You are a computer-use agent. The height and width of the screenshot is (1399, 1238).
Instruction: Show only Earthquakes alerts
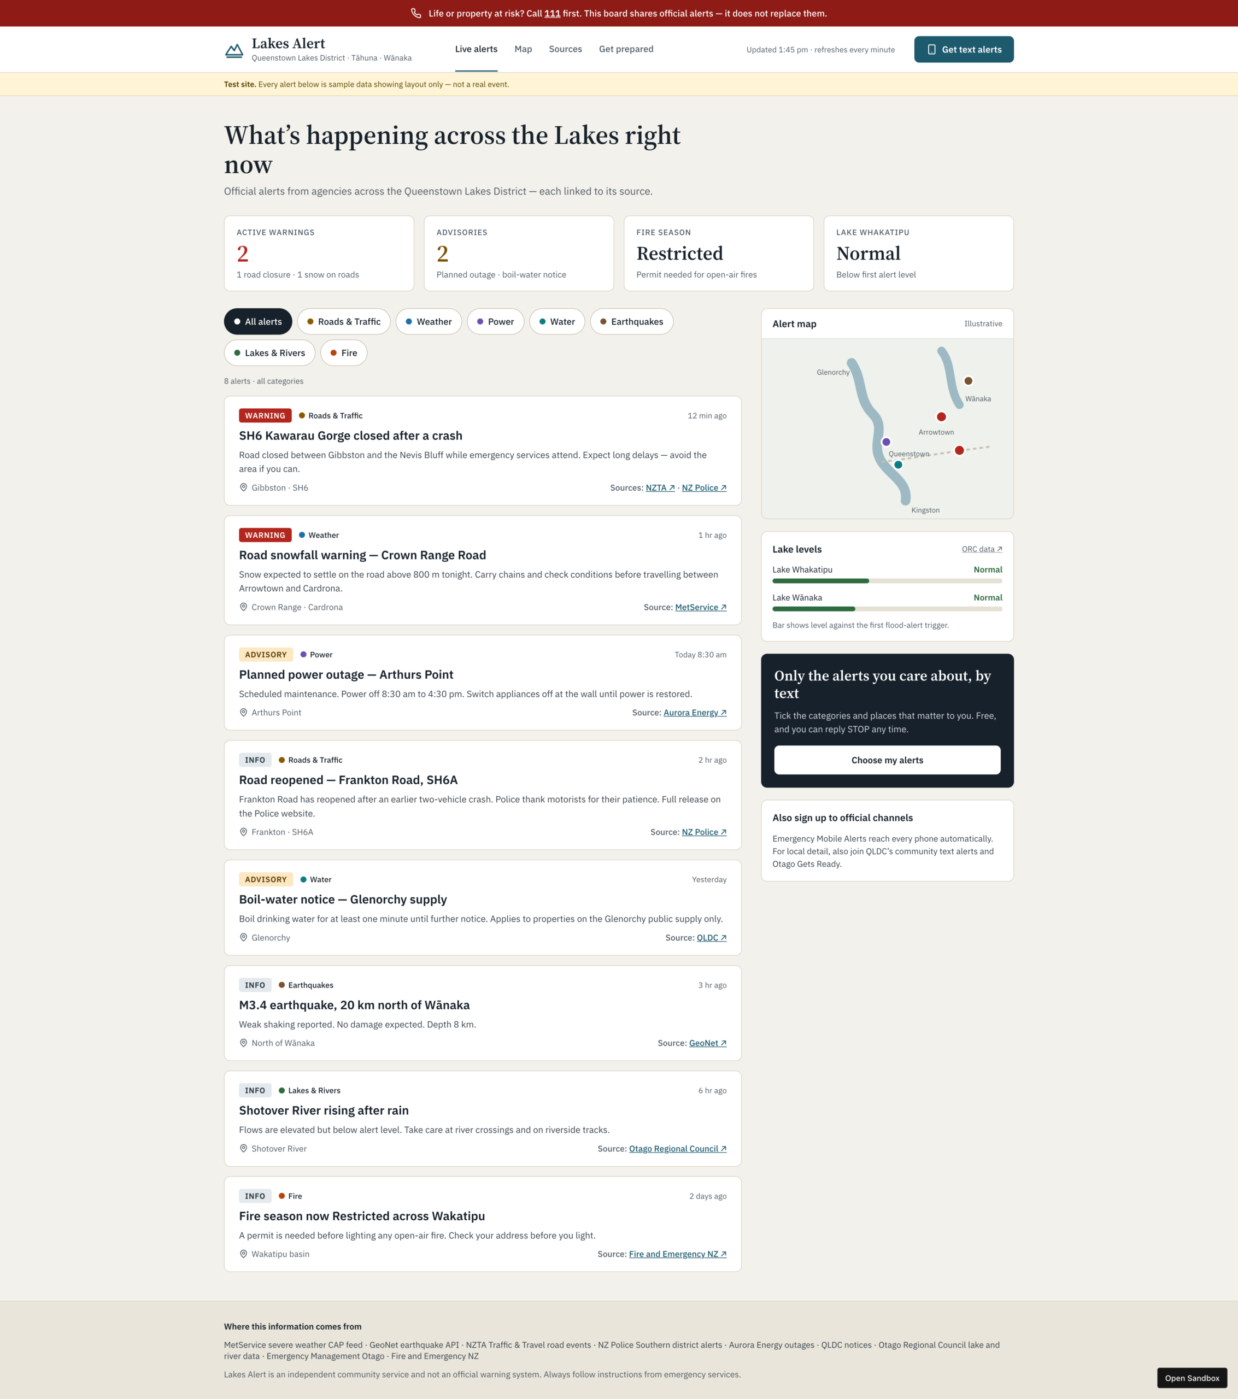632,322
